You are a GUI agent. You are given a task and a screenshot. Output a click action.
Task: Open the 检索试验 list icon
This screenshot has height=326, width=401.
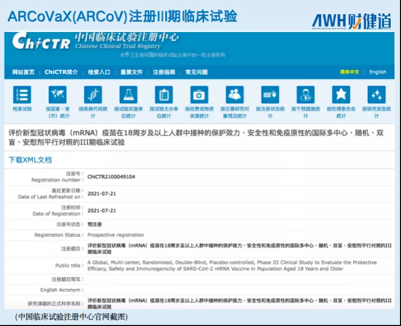(x=22, y=95)
